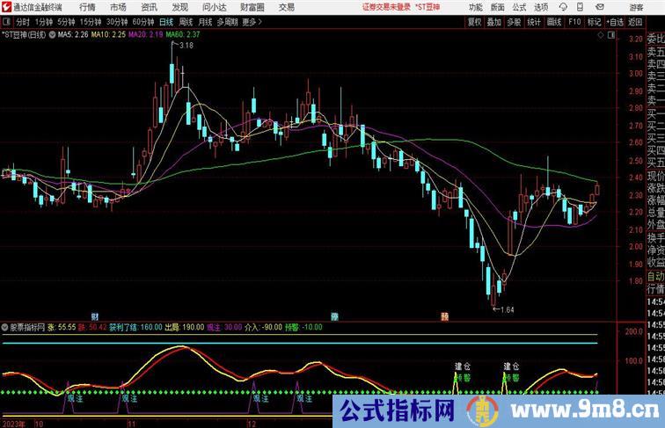This screenshot has height=428, width=665.
Task: Select the 15分钟 period tab
Action: 90,22
